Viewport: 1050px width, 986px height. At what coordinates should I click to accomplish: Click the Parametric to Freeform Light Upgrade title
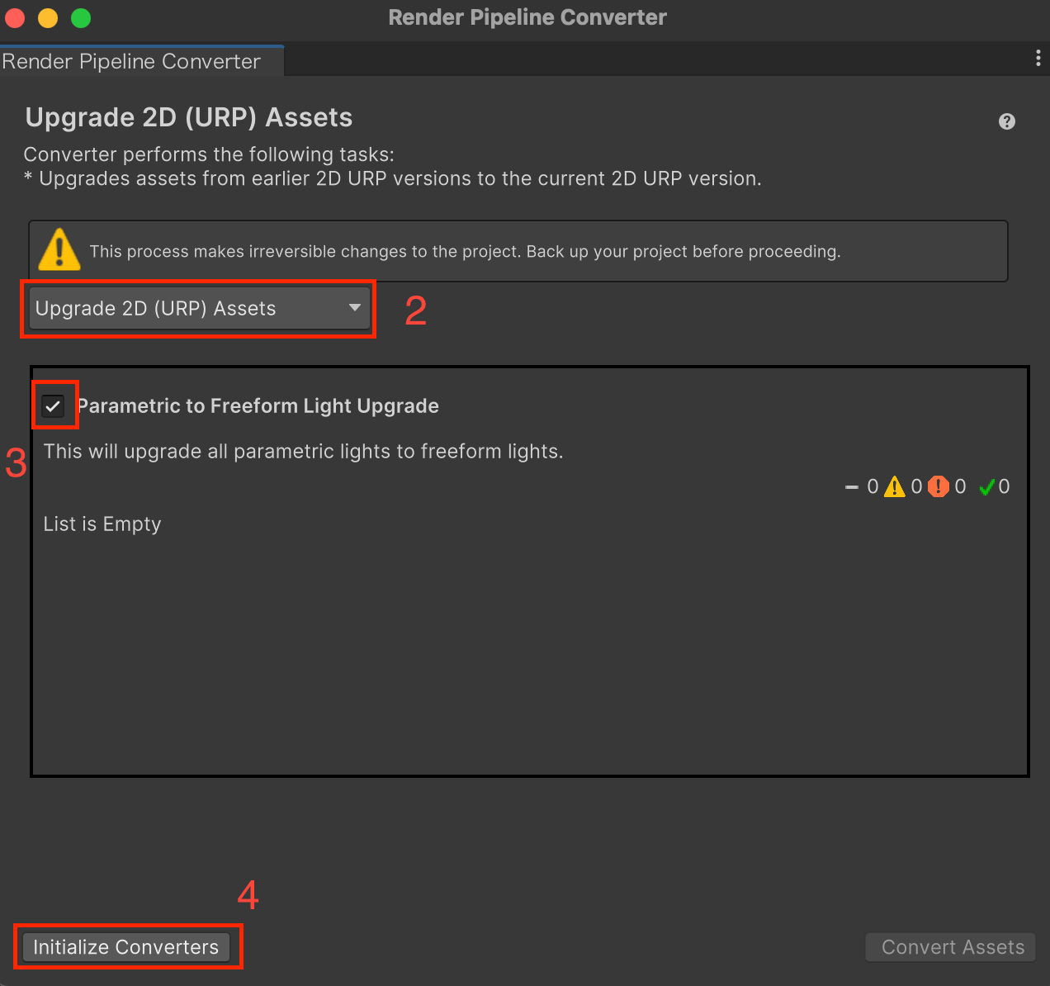(x=258, y=405)
